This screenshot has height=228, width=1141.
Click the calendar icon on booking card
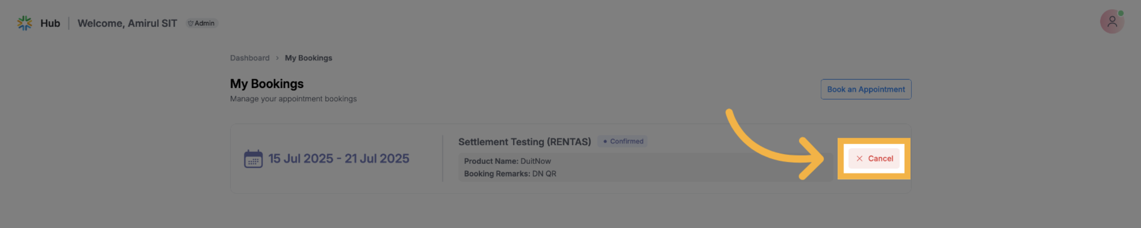pos(253,159)
